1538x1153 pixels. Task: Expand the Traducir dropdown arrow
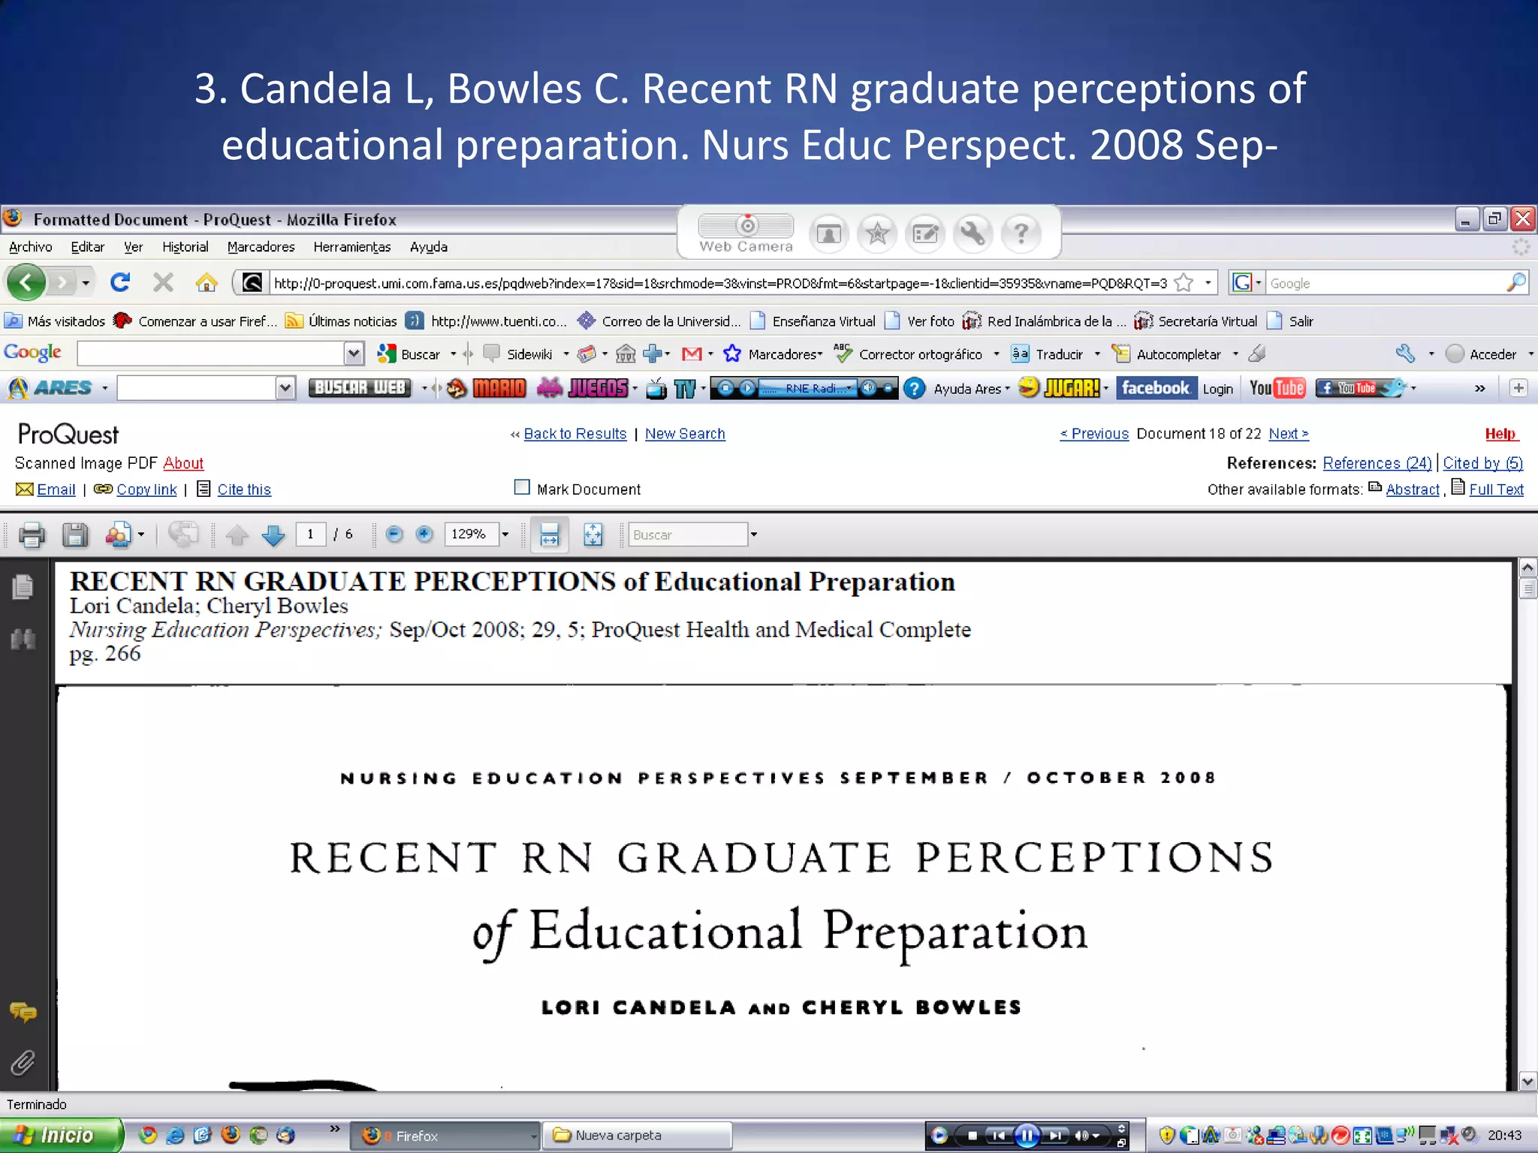[x=1097, y=354]
